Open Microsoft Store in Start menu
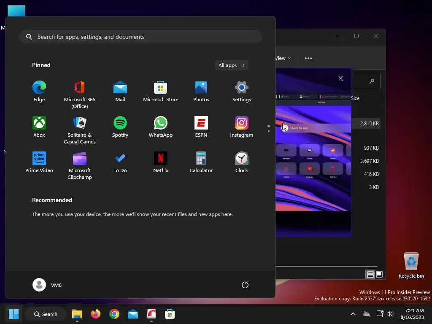Viewport: 432px width, 324px height. pyautogui.click(x=161, y=92)
